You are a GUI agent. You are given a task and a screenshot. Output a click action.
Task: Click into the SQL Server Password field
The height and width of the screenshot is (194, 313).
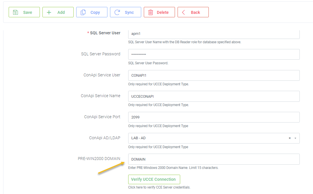pyautogui.click(x=214, y=54)
